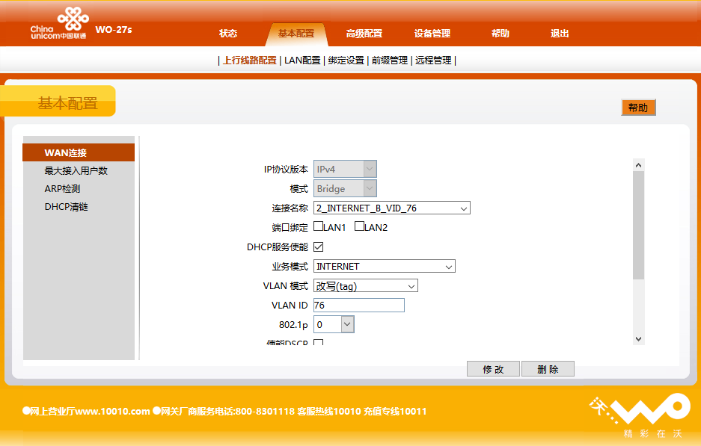Click the vertical scrollbar thumb

tap(638, 224)
